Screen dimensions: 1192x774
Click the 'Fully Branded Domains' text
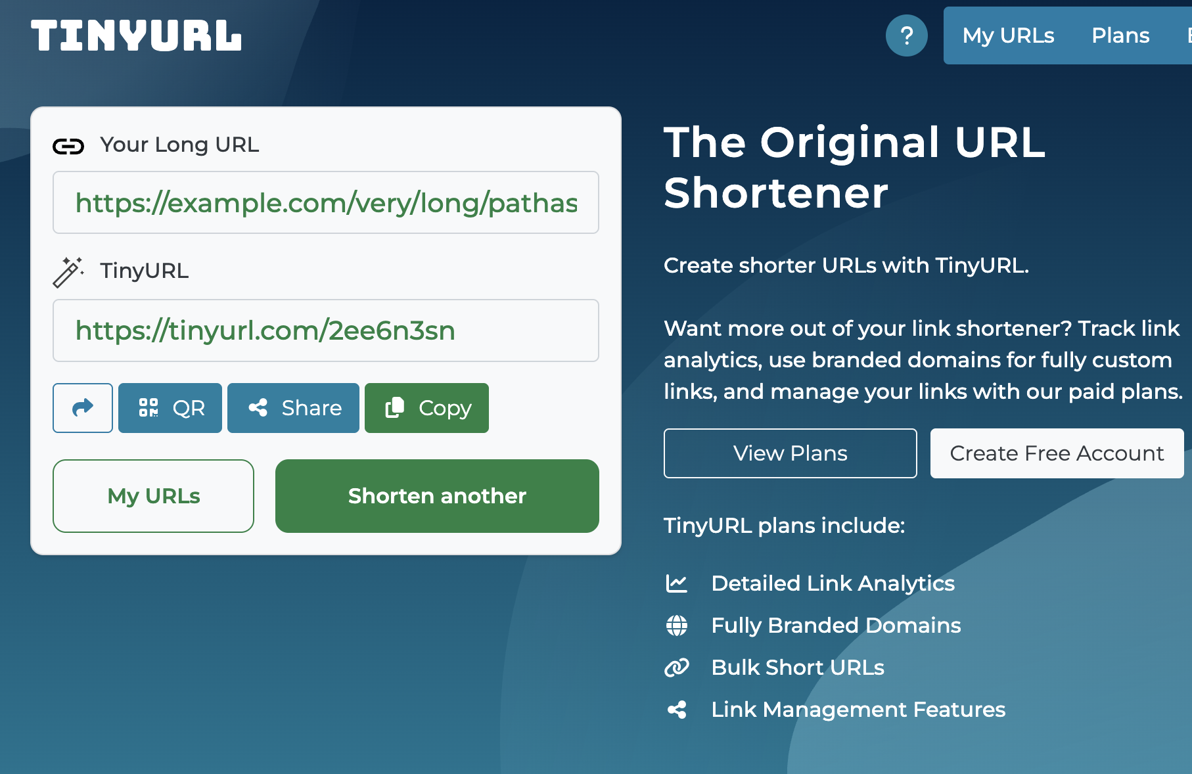[x=836, y=626]
